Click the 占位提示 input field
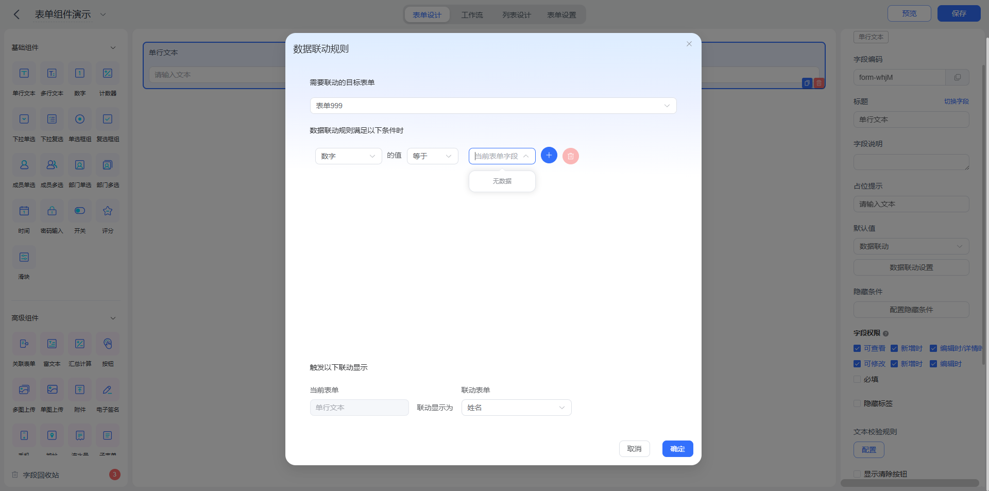This screenshot has height=491, width=989. point(911,204)
